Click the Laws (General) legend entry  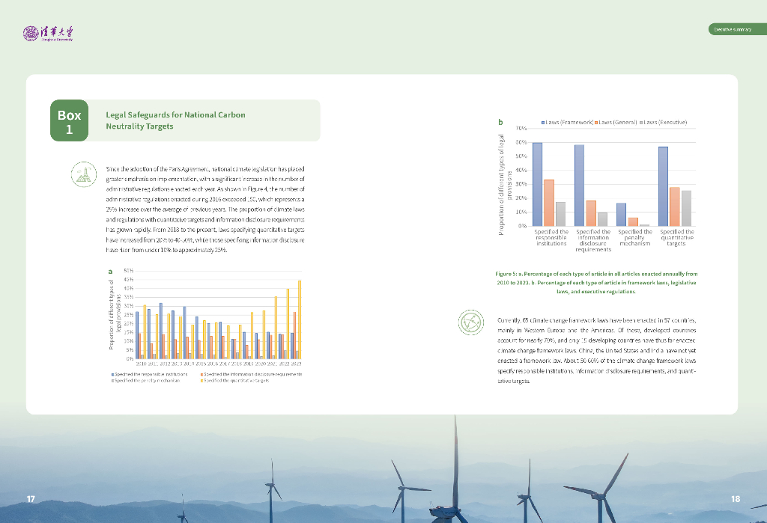point(617,121)
